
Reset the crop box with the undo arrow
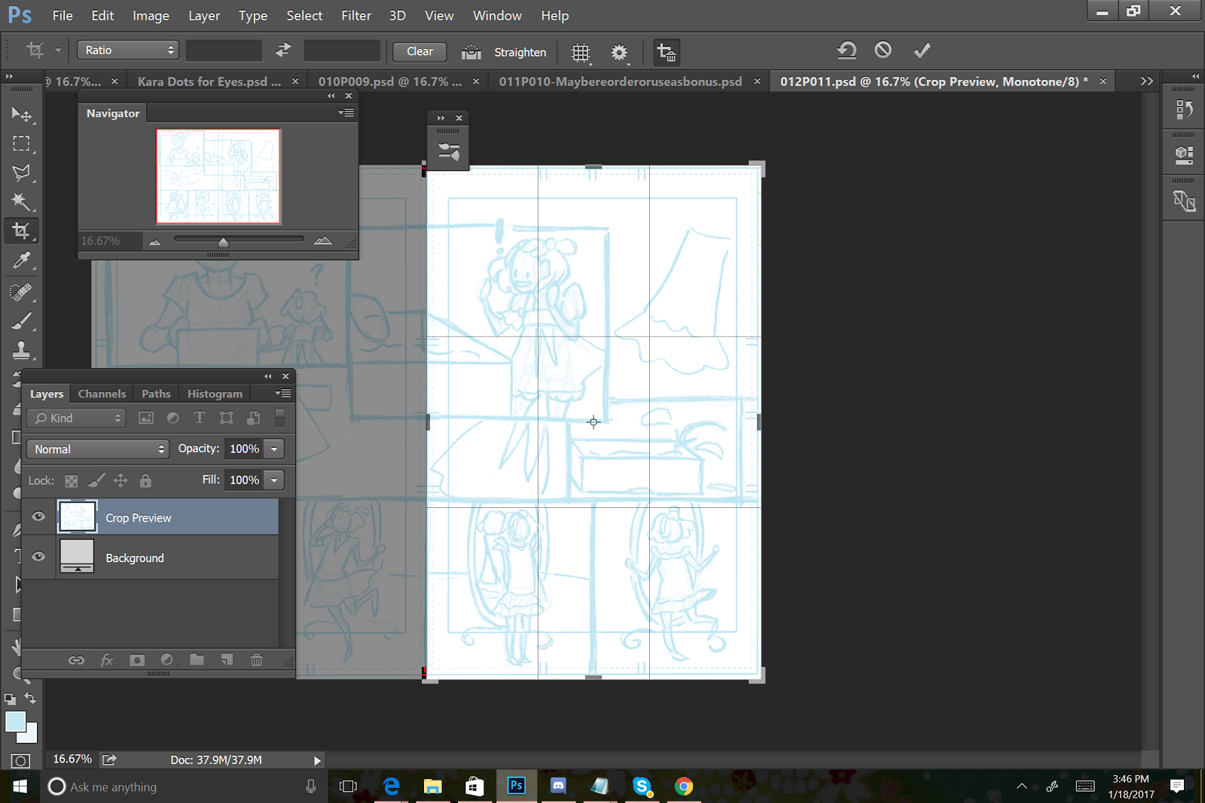847,50
